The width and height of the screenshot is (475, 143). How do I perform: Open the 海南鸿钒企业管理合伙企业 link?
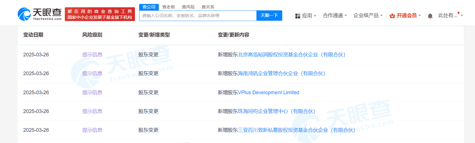pyautogui.click(x=281, y=73)
